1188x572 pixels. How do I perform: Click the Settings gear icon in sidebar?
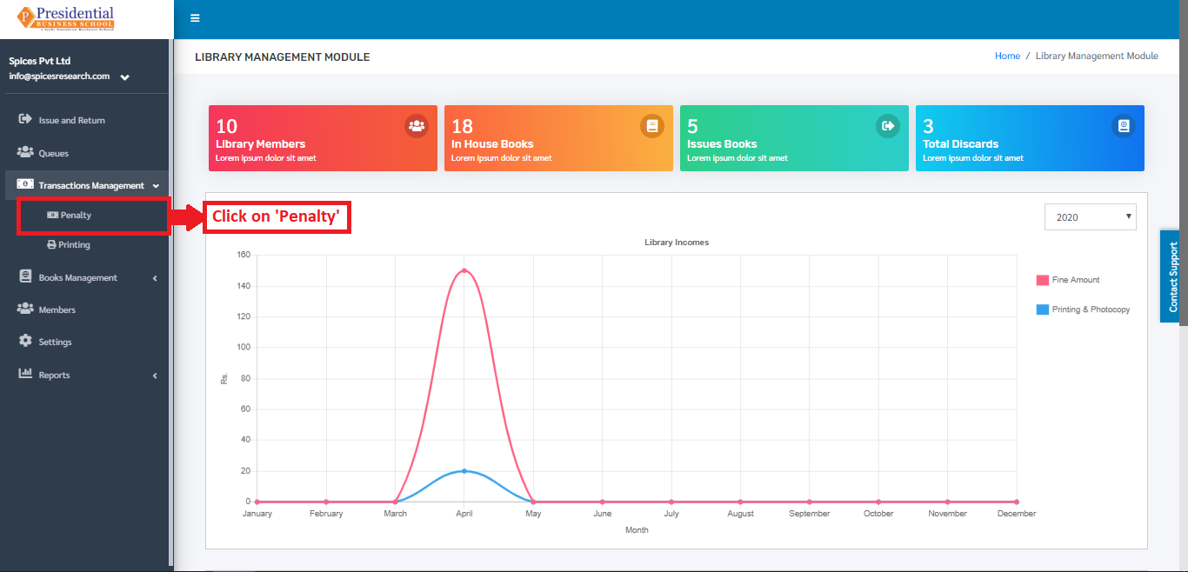click(x=25, y=341)
